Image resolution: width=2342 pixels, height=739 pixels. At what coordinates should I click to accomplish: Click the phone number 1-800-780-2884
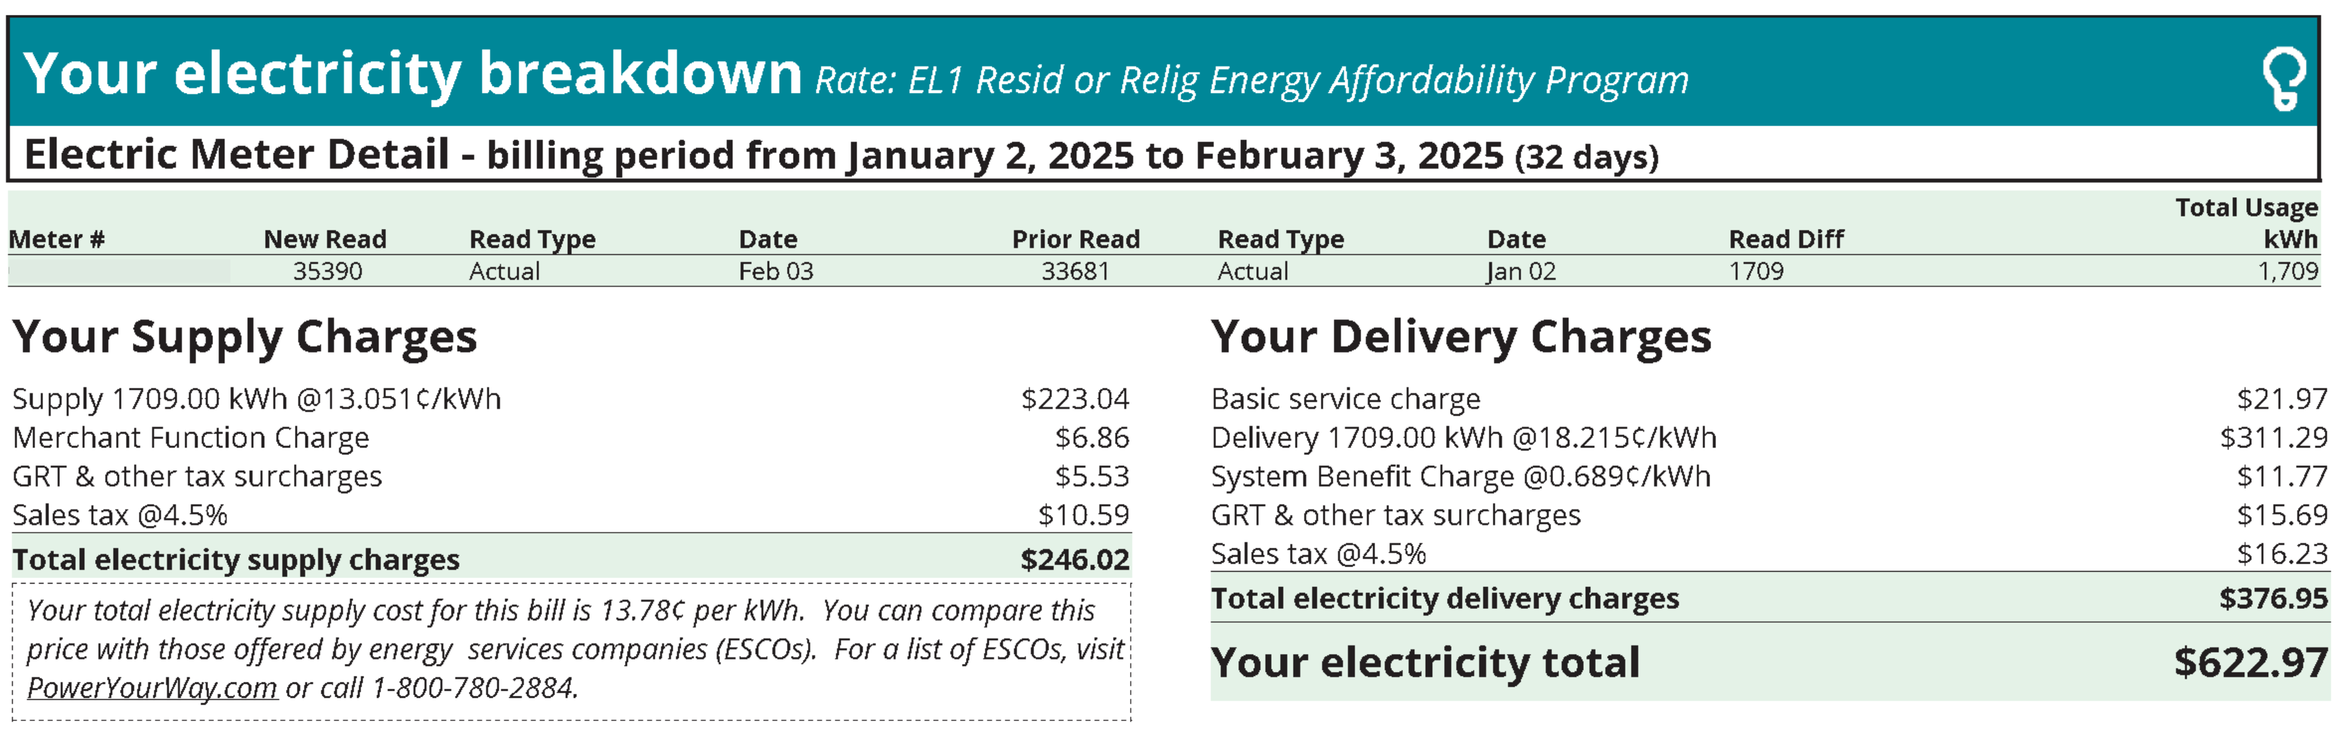pos(475,687)
